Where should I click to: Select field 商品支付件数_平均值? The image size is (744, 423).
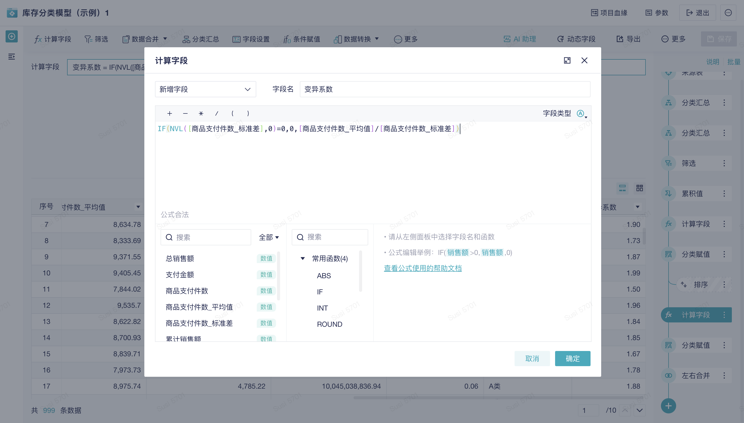pyautogui.click(x=199, y=307)
